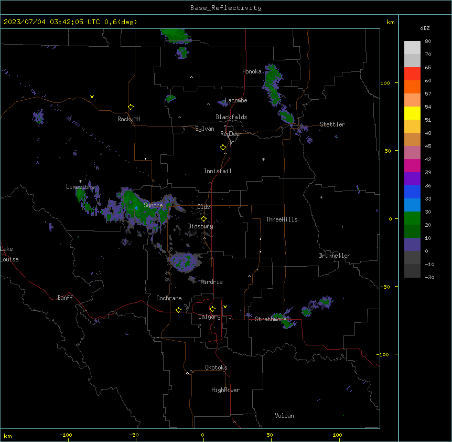The image size is (452, 442).
Task: Click the Sylvan label
Action: tap(205, 129)
